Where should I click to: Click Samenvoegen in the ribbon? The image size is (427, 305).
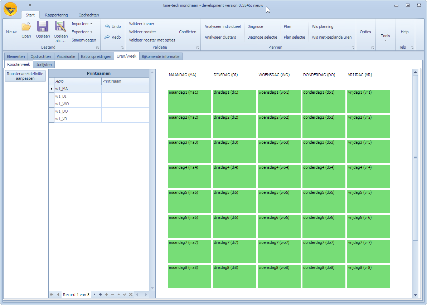coord(84,40)
